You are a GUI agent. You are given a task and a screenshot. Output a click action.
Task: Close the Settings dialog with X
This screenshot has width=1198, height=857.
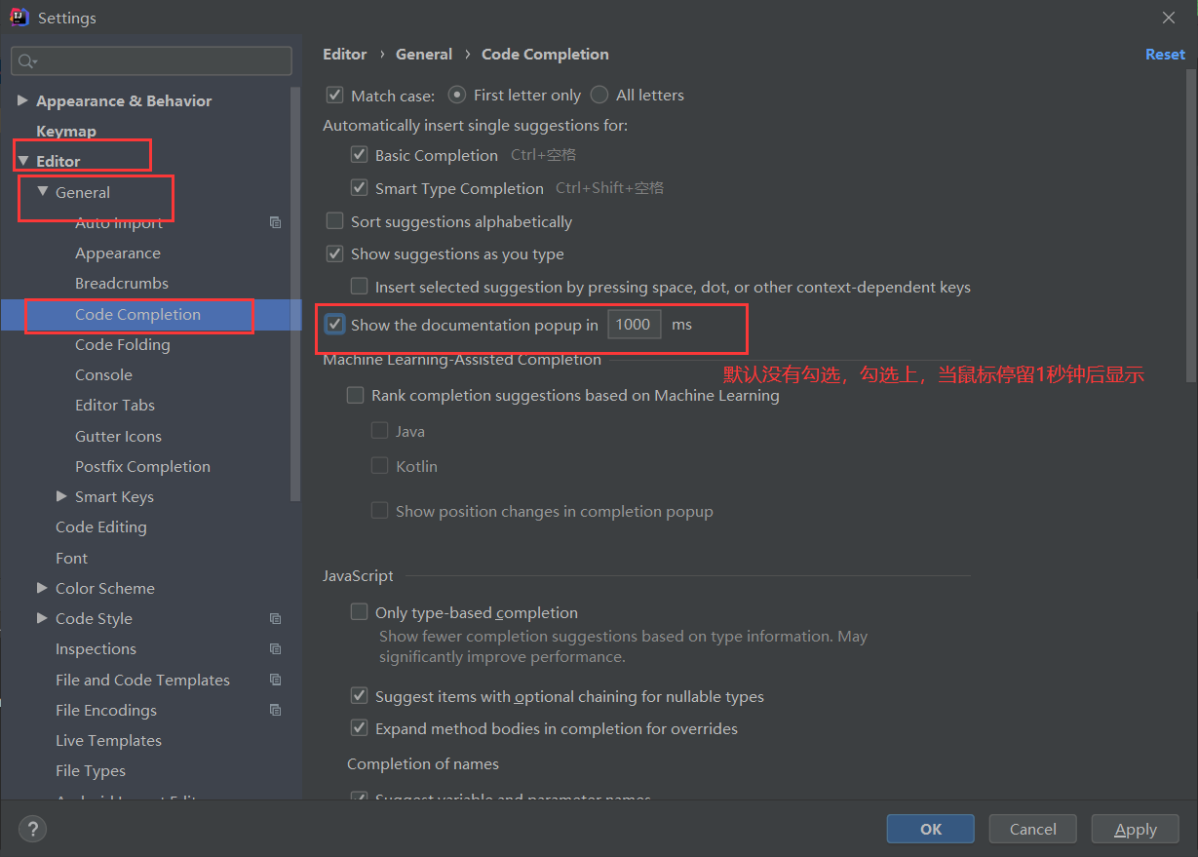point(1169,18)
